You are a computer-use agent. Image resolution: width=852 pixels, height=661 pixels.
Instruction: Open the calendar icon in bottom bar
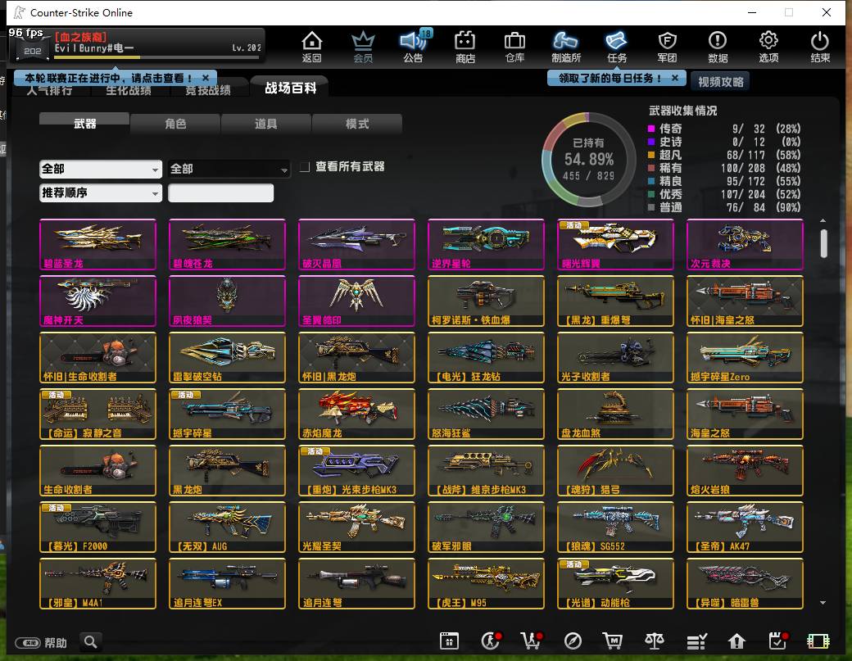coord(450,641)
